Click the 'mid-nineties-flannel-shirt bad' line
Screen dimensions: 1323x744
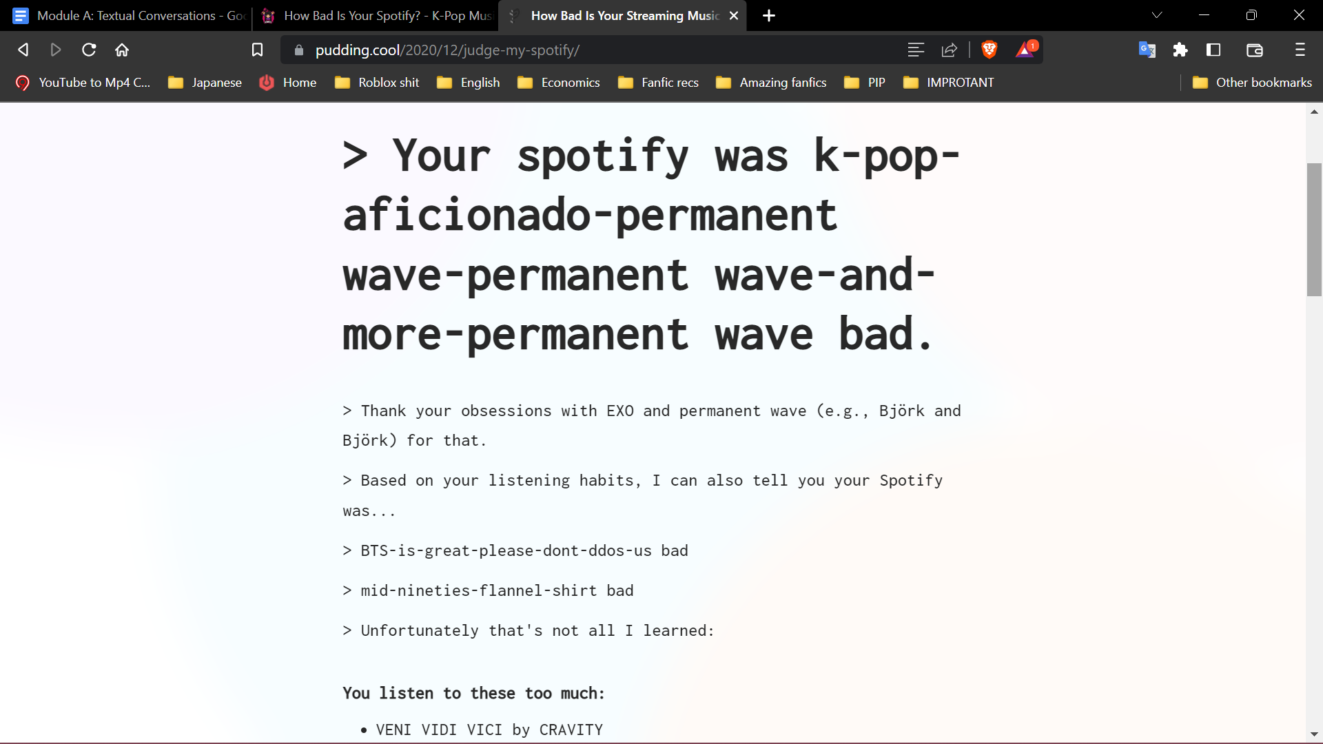click(488, 590)
